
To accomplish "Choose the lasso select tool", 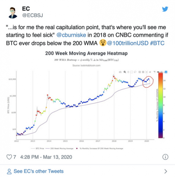I will click(135, 72).
